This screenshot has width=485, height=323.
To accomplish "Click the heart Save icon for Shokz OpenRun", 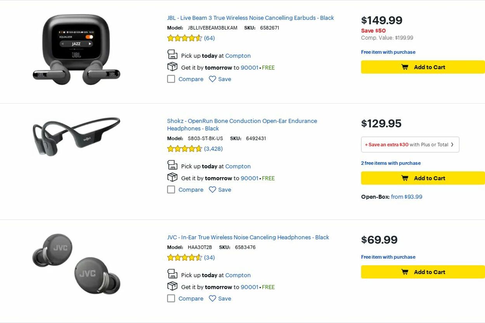I will (212, 190).
